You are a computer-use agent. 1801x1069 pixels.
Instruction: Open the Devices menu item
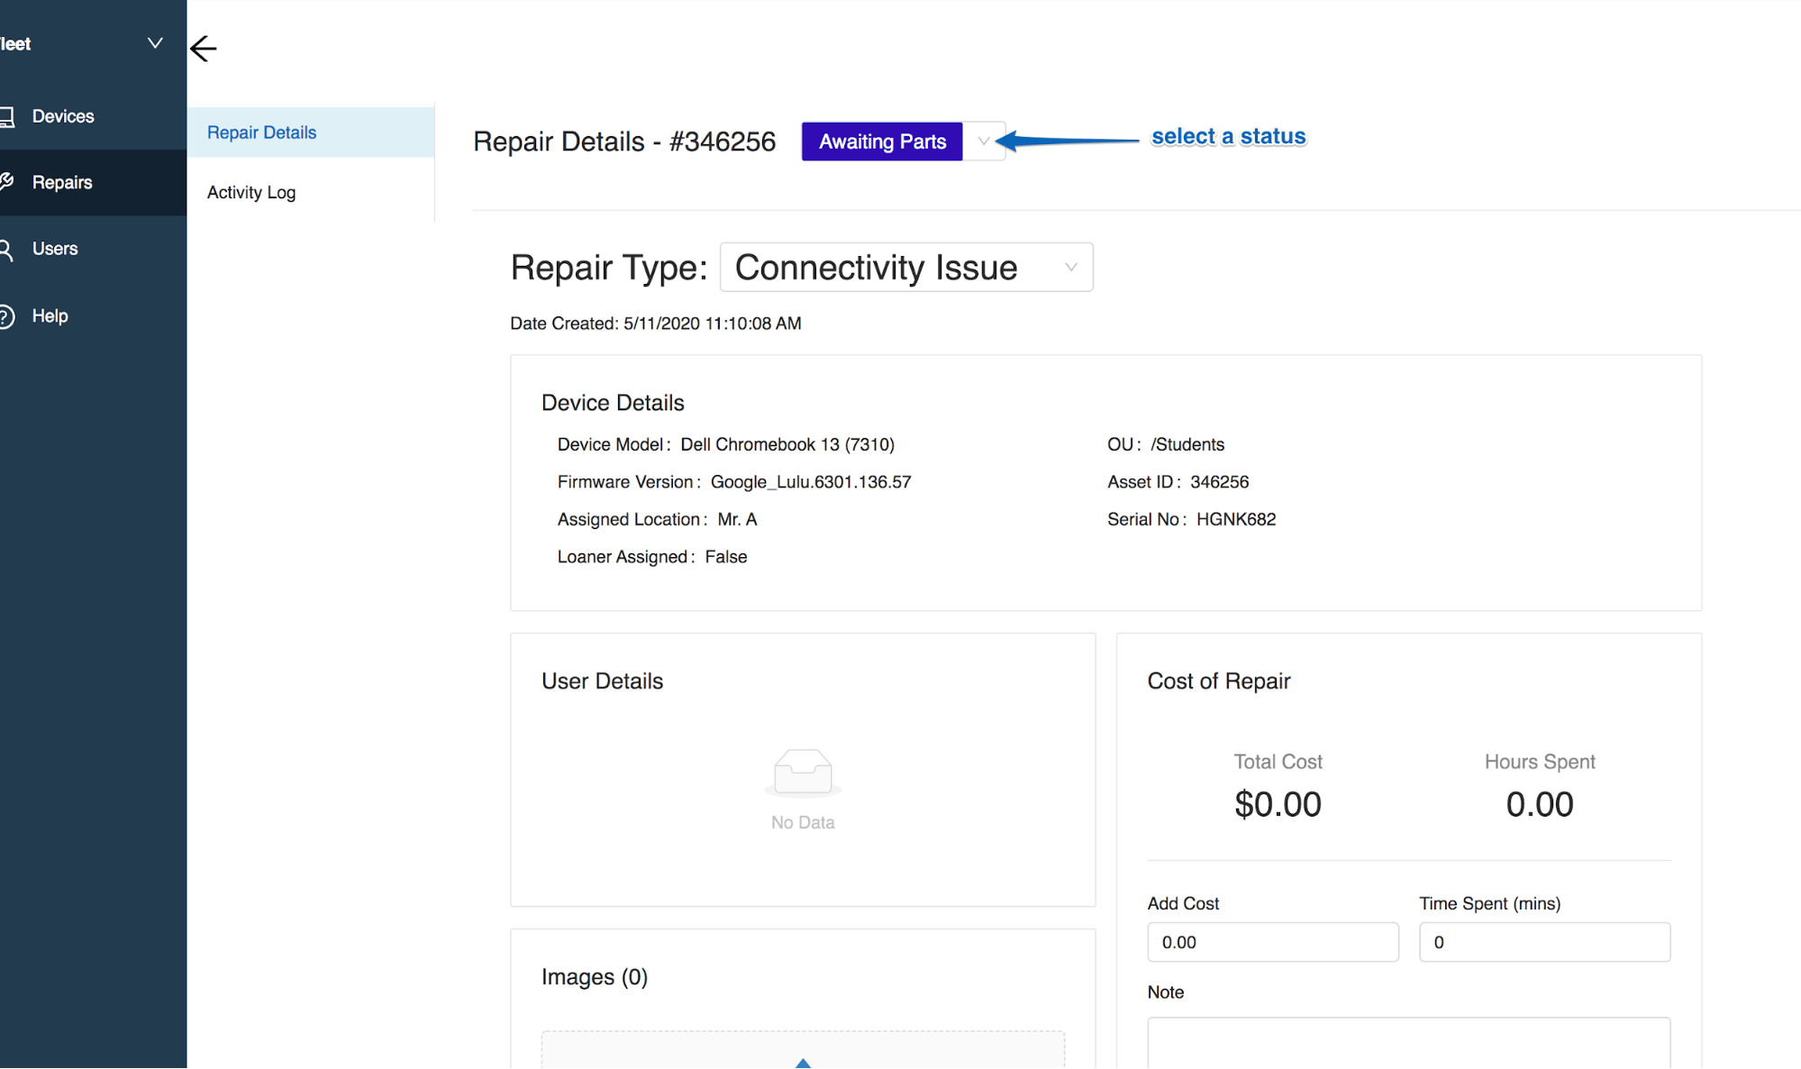93,116
